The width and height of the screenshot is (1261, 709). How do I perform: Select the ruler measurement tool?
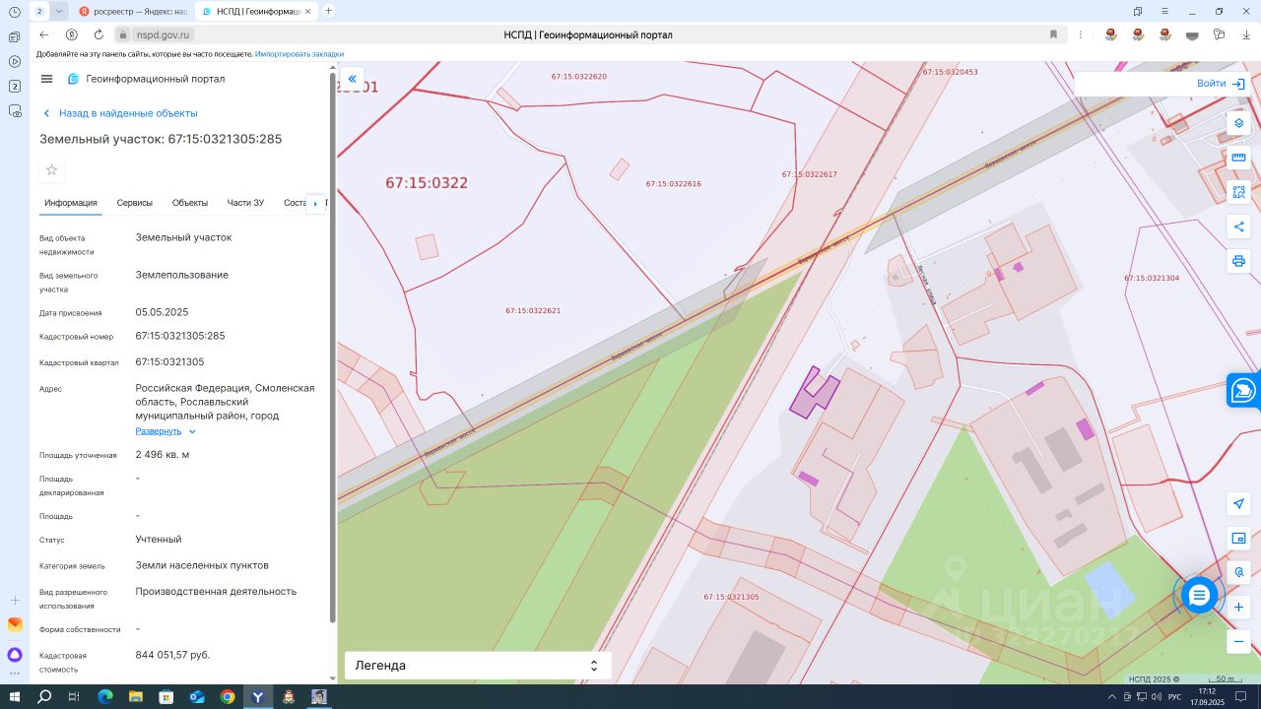pos(1239,158)
